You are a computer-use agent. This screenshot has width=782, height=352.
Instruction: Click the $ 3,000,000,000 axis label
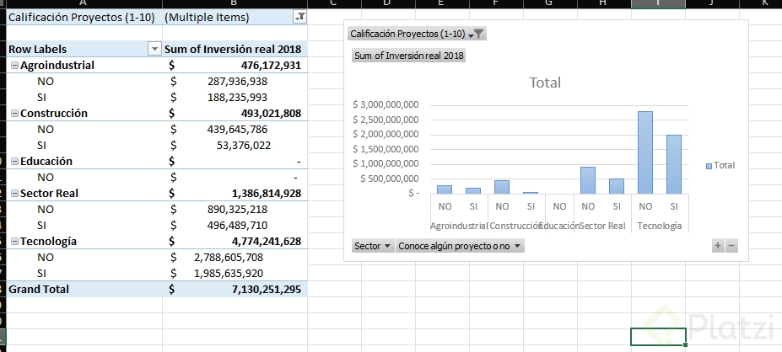(386, 104)
